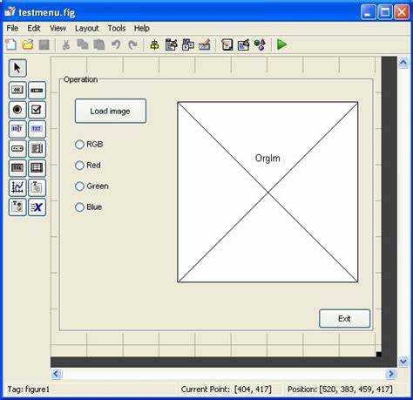Screen dimensions: 413x400
Task: Choose the Push Button component tool
Action: point(17,90)
